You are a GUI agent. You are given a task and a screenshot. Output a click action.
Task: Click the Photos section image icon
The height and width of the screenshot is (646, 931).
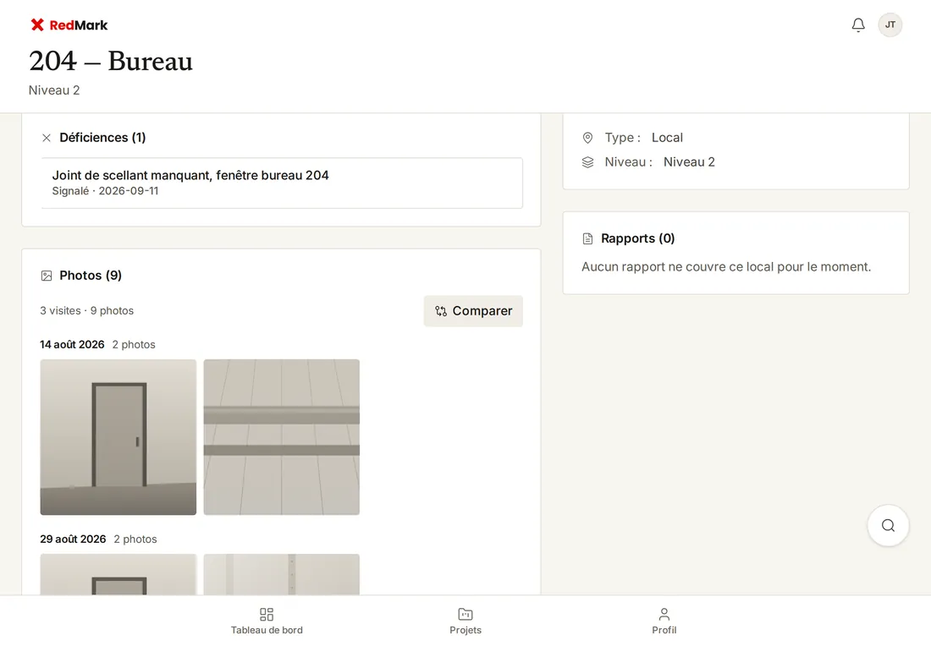[x=47, y=276]
